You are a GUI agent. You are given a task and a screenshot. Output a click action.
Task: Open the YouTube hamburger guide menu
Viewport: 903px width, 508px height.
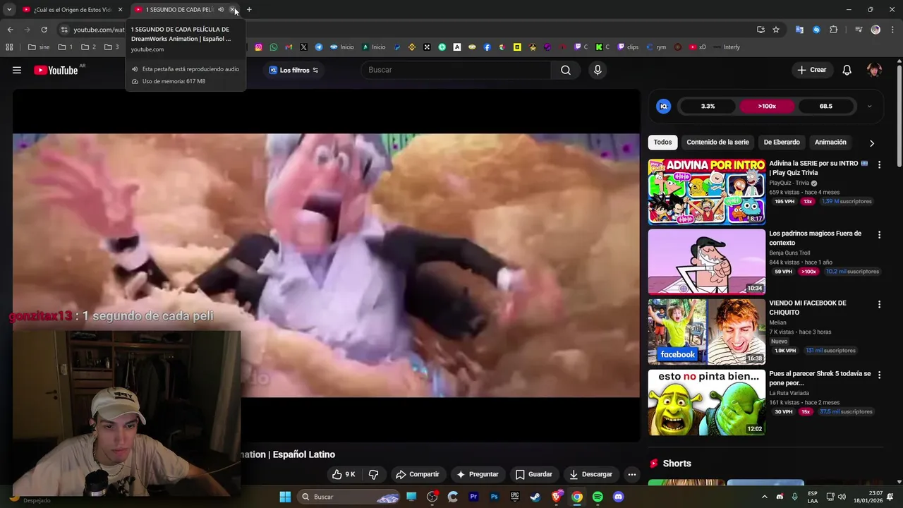17,70
